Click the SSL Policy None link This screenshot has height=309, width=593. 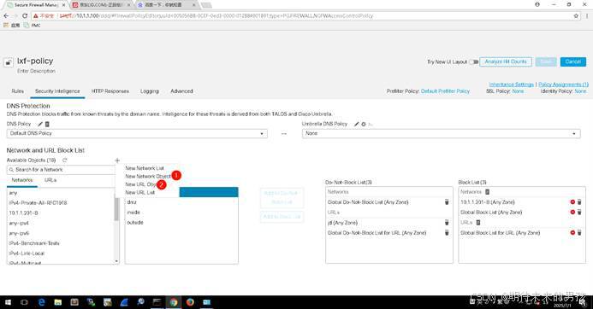[x=518, y=91]
